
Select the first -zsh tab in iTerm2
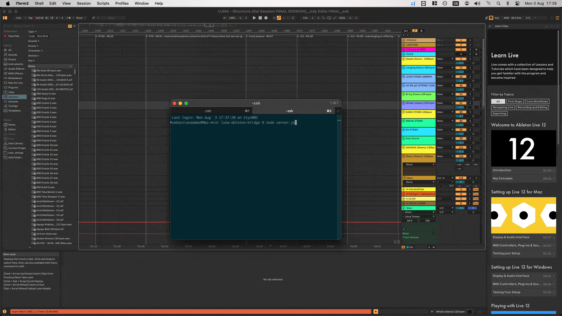[211, 111]
